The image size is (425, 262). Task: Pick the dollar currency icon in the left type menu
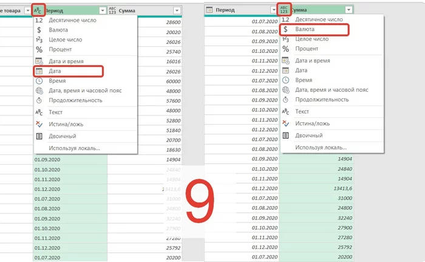tap(39, 30)
